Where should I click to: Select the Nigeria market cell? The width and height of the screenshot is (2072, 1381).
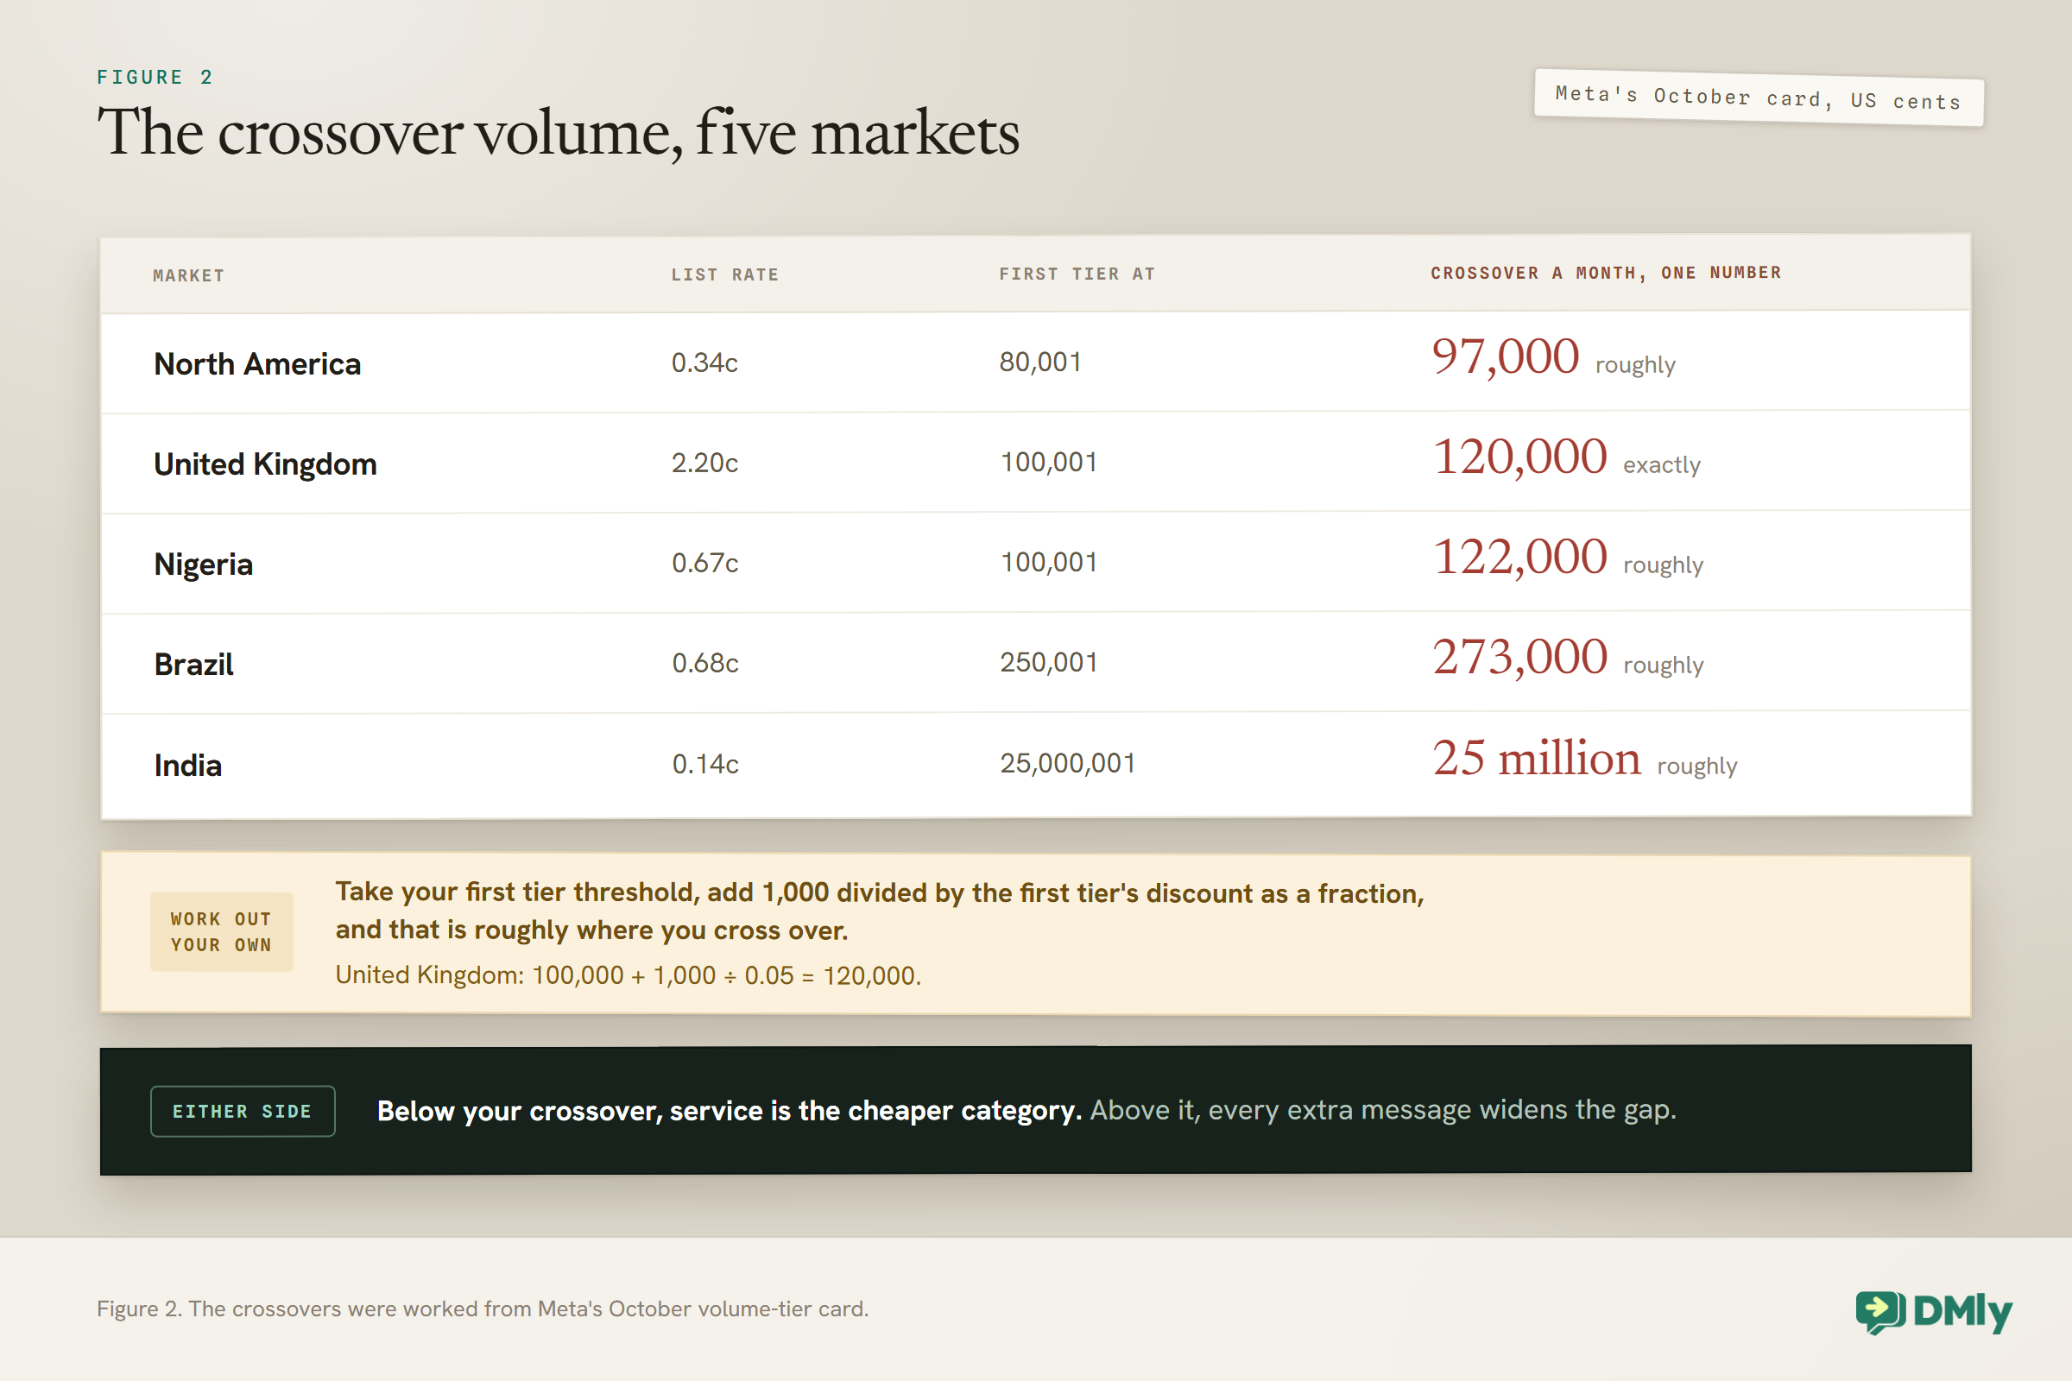[204, 564]
